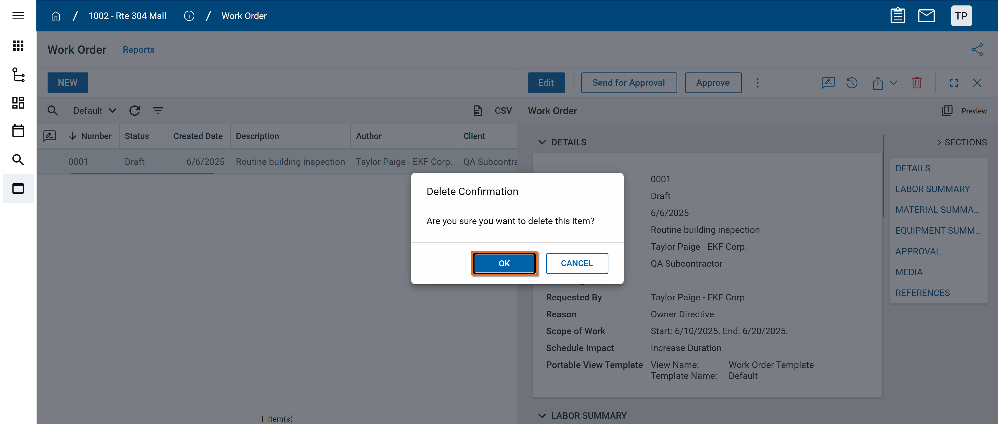Expand the SECTIONS panel chevron
This screenshot has width=998, height=424.
(x=939, y=143)
